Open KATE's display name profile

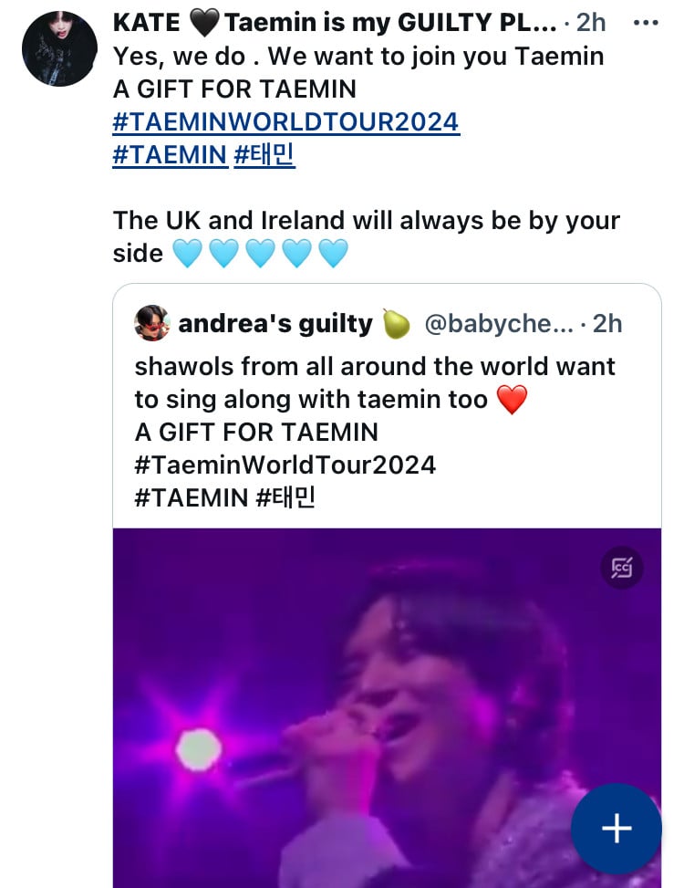335,23
